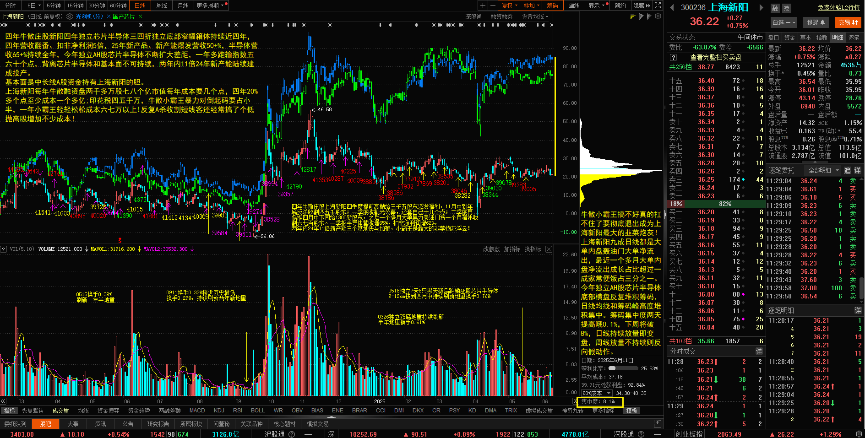Select 成交量 indicator
The width and height of the screenshot is (865, 438).
(60, 411)
